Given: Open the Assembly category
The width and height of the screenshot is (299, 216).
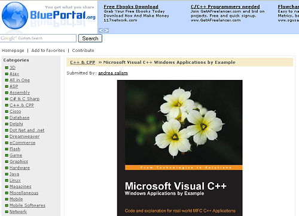Looking at the screenshot, I should click(x=20, y=92).
